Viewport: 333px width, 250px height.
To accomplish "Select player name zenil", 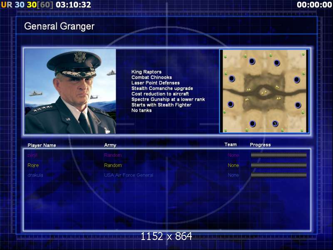I will (x=32, y=155).
